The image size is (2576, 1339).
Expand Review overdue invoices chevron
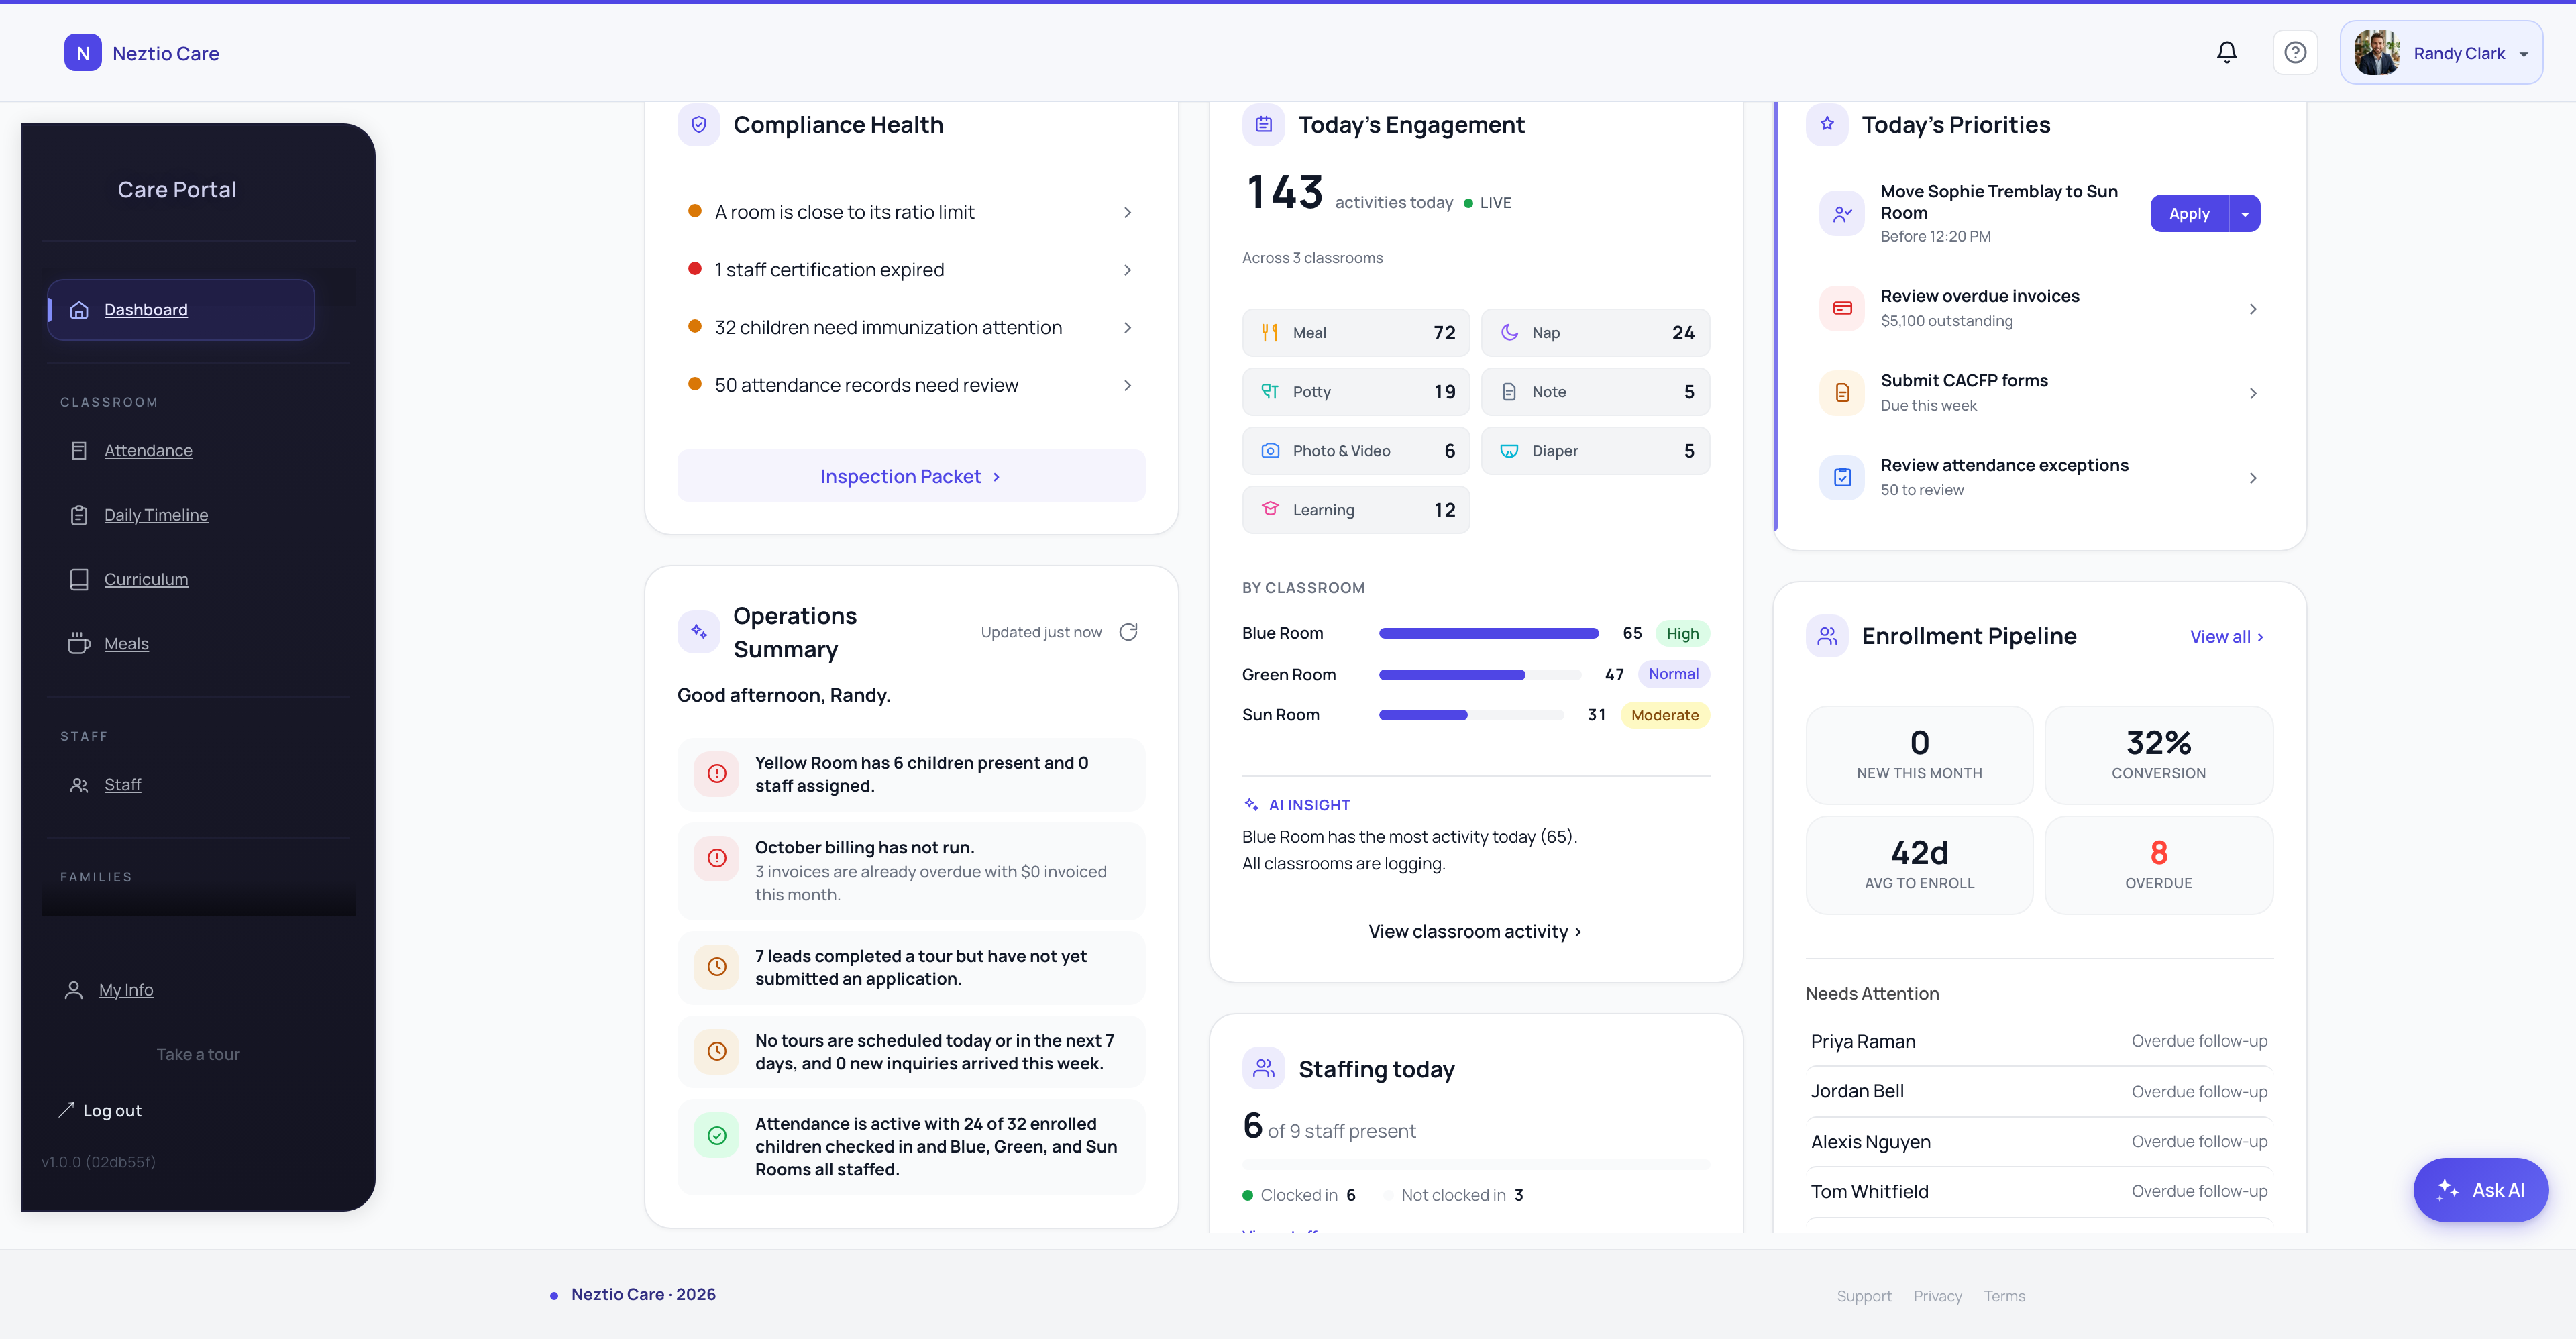pos(2253,309)
